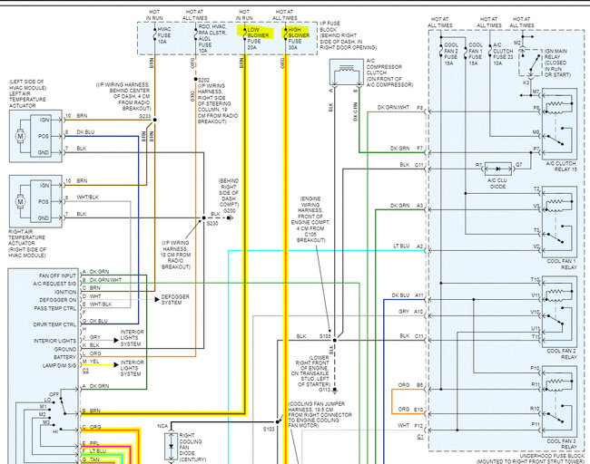Click the DEFOGGER ON pin label
590x464 pixels.
pyautogui.click(x=58, y=300)
